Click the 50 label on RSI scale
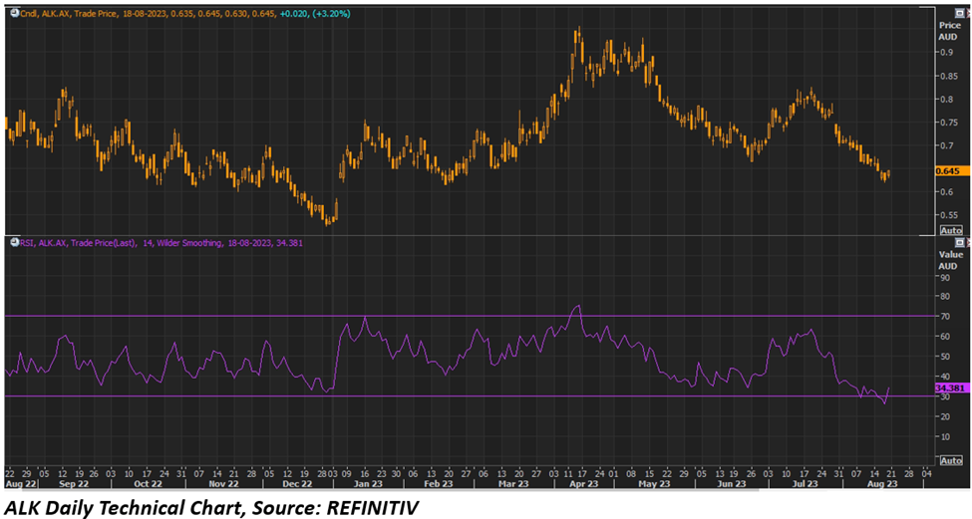This screenshot has width=972, height=519. click(x=946, y=357)
